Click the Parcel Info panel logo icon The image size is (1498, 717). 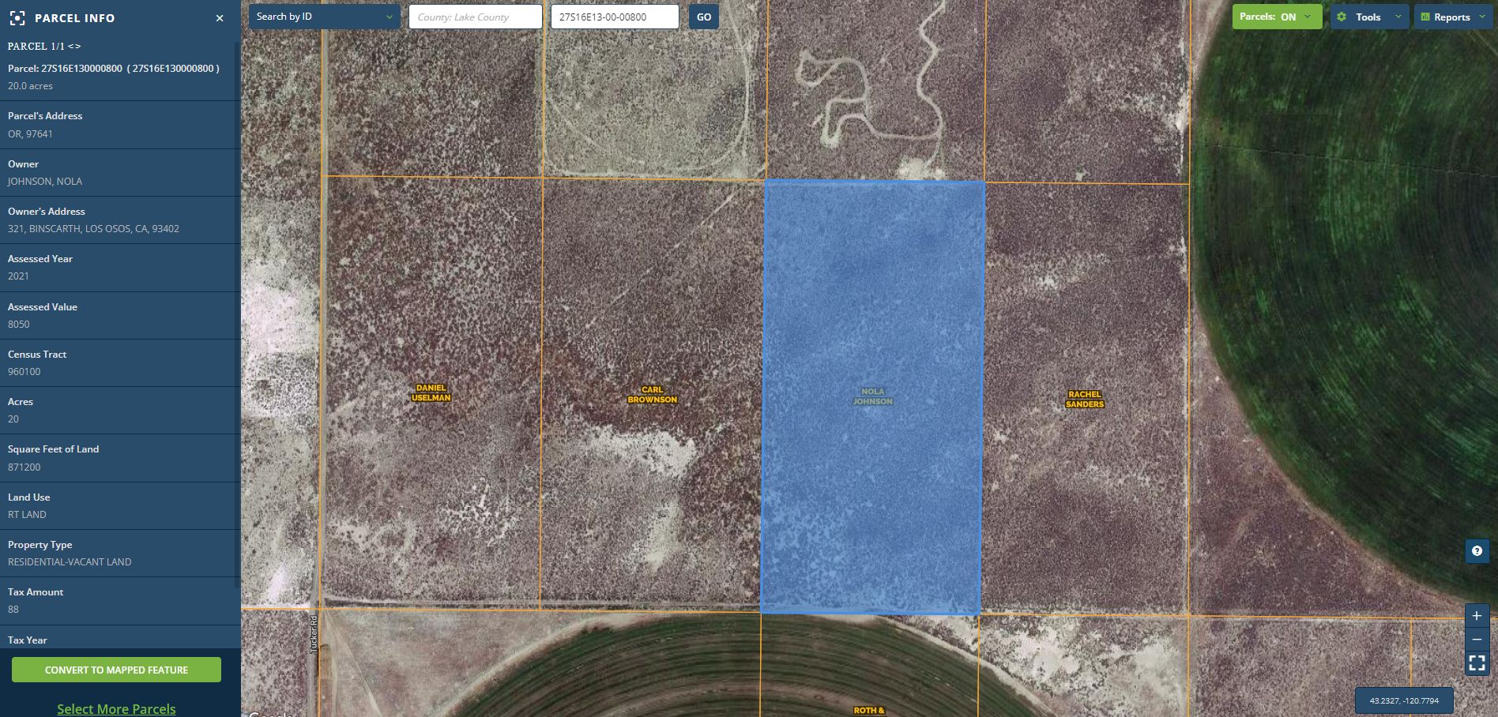click(x=17, y=18)
